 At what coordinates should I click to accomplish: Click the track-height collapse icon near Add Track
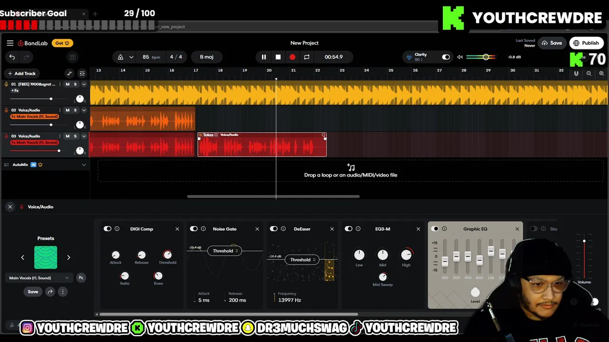(x=82, y=74)
